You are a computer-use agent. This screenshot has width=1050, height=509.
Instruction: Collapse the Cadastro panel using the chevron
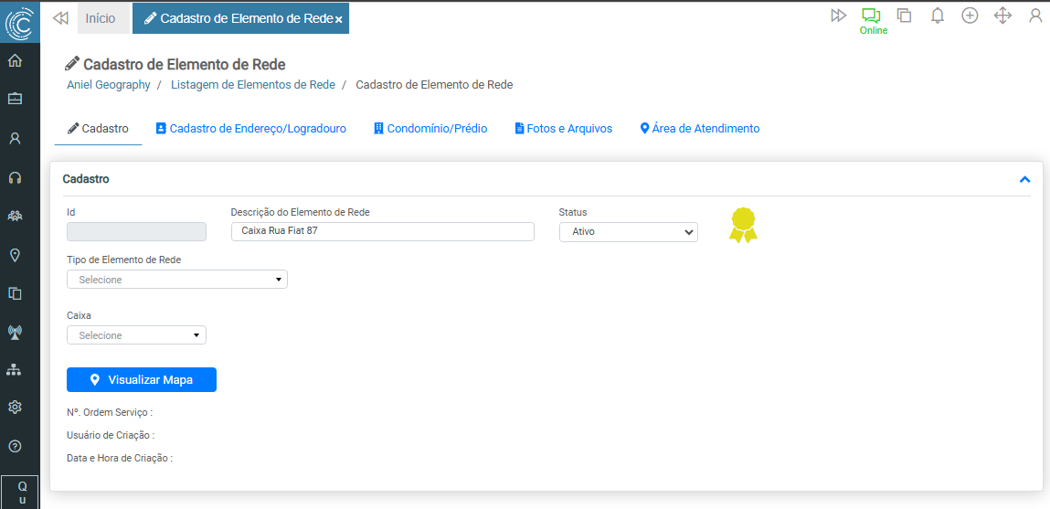point(1024,180)
